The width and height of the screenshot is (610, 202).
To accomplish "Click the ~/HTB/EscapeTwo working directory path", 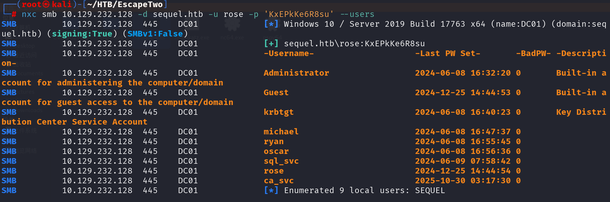I will [125, 4].
